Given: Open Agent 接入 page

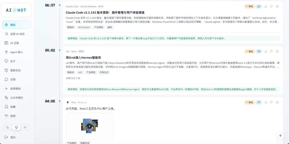Looking at the screenshot, I should (16, 52).
